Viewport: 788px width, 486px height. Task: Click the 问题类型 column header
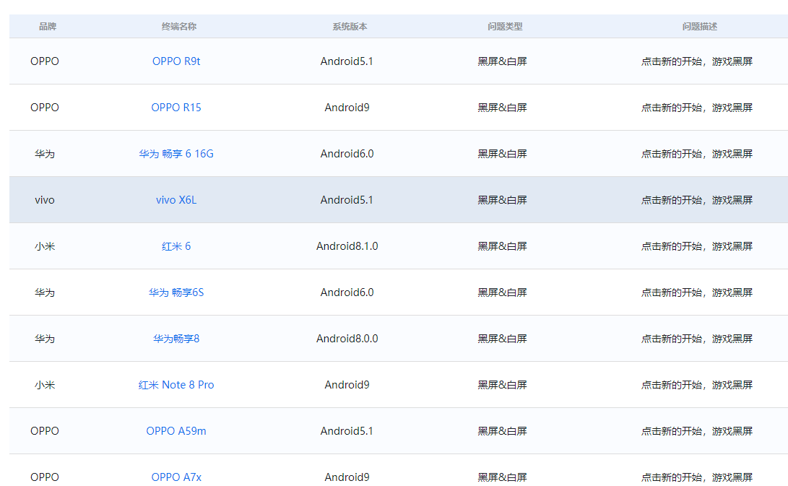(503, 25)
